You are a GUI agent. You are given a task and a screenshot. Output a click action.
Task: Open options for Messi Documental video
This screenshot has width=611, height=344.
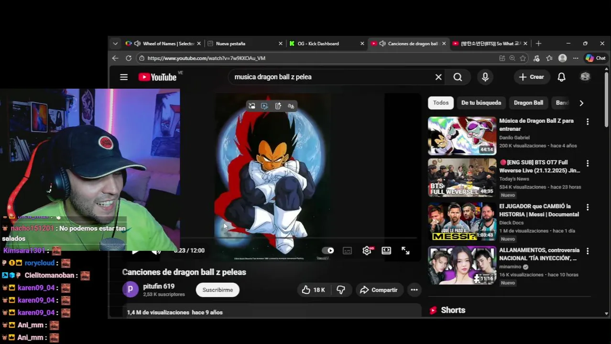588,207
